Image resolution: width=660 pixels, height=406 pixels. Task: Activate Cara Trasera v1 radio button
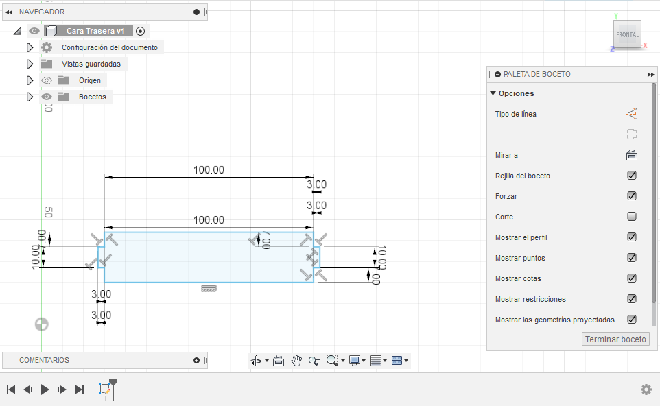(x=141, y=31)
